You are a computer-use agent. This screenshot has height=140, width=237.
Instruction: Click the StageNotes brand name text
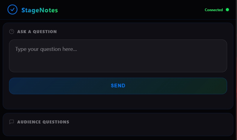(x=40, y=10)
